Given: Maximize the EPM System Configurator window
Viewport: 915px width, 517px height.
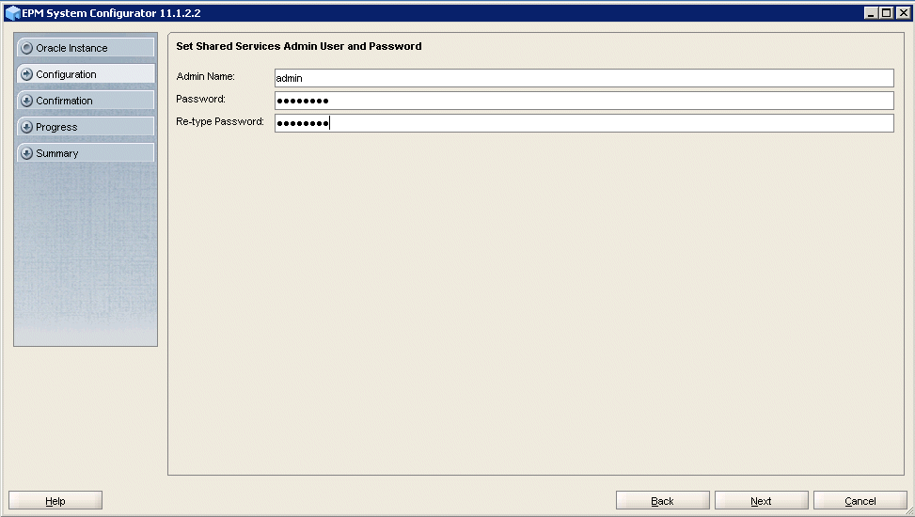Looking at the screenshot, I should tap(886, 13).
